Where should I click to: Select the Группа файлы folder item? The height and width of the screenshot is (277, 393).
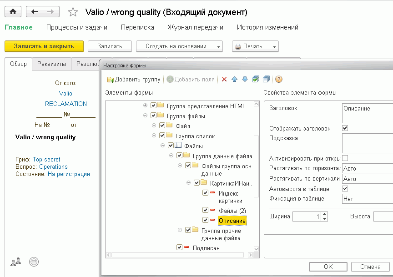(186, 116)
